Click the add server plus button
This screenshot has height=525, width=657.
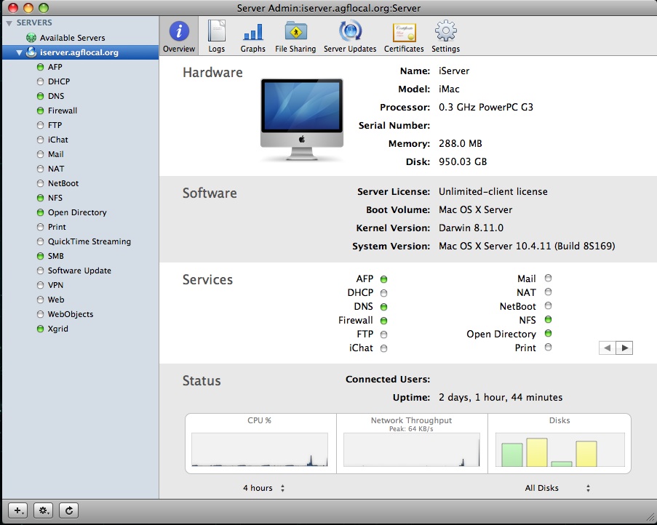pyautogui.click(x=18, y=510)
